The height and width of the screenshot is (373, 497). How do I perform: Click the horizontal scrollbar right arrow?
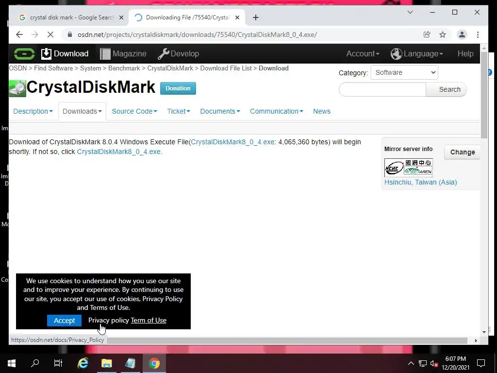[476, 340]
